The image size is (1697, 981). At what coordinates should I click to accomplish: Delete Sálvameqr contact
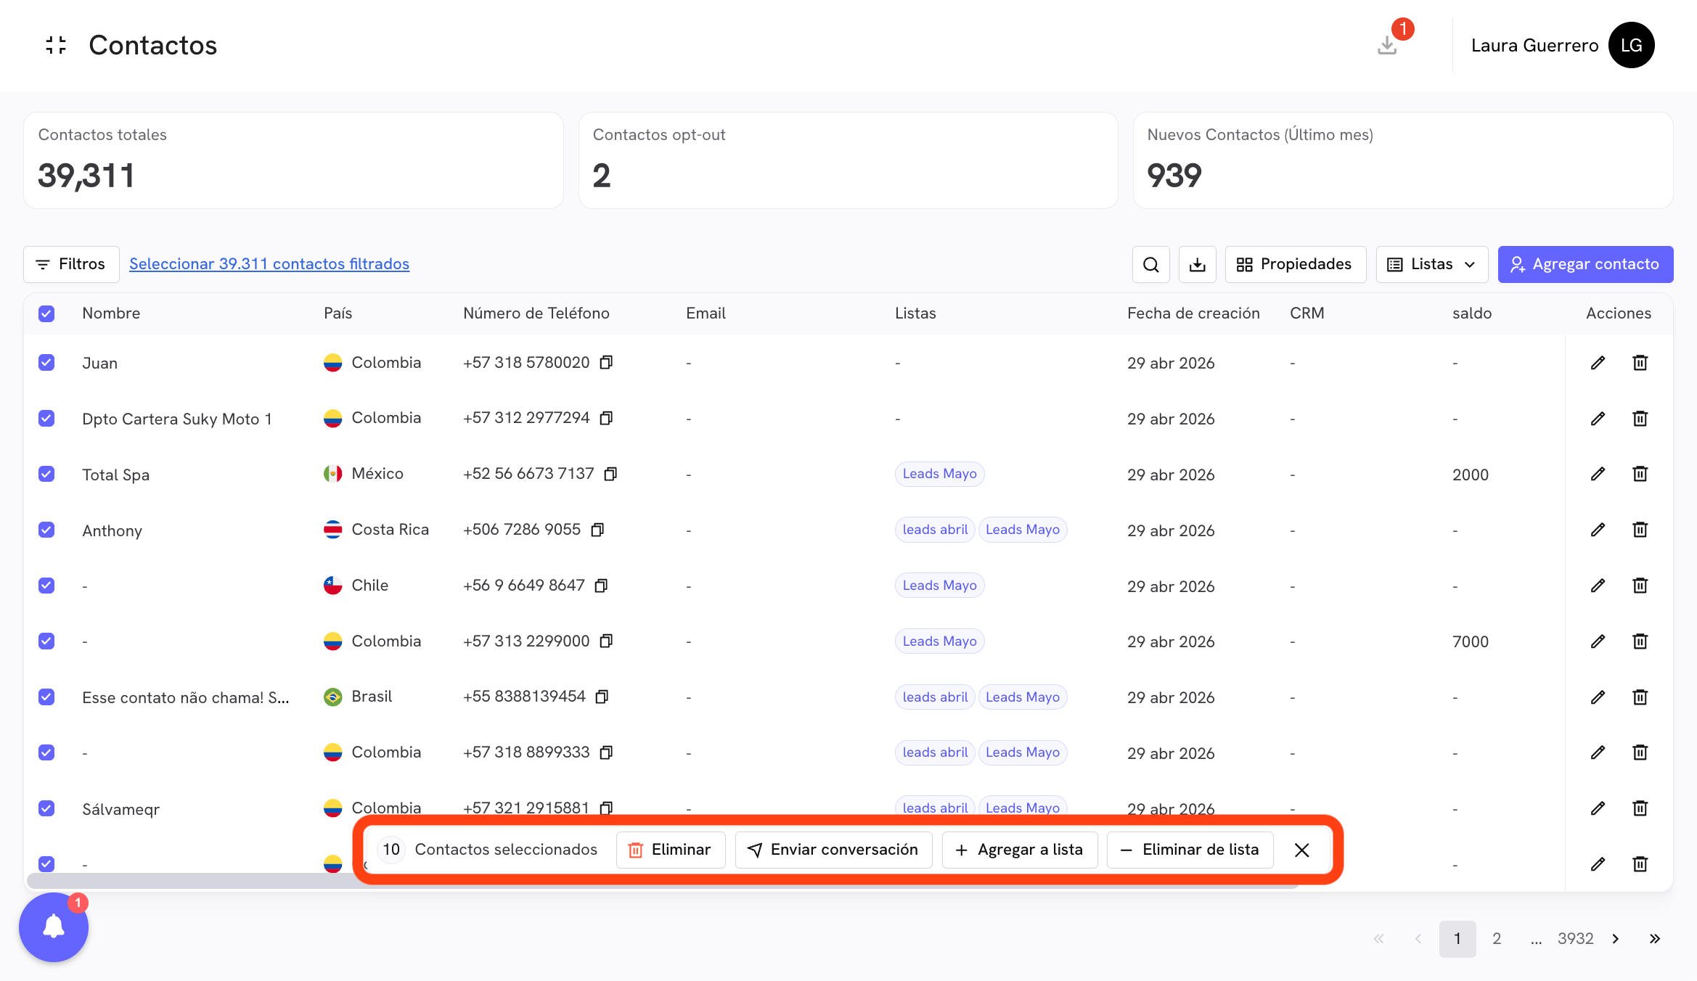(x=1640, y=808)
